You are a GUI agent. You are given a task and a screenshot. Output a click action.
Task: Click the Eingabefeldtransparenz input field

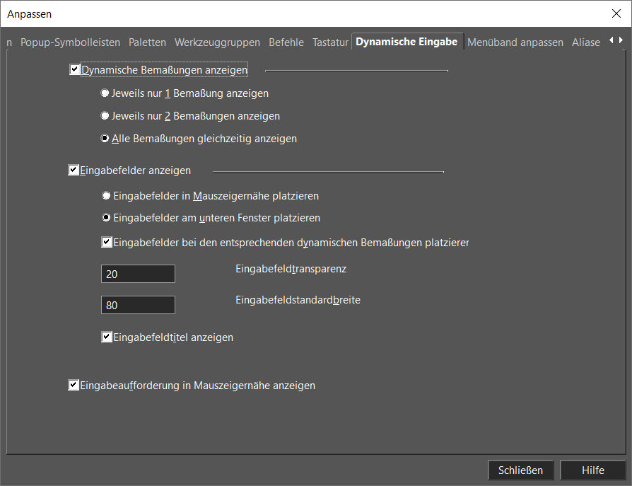[x=138, y=274]
